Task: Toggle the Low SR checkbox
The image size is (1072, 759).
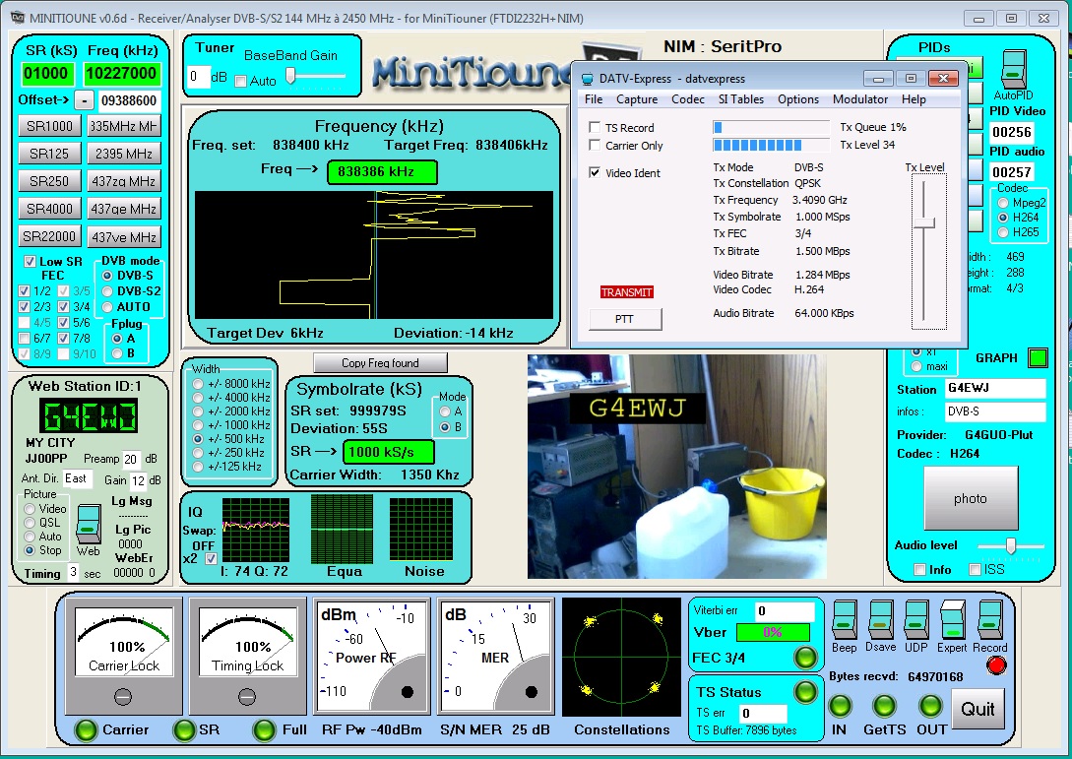Action: tap(31, 261)
